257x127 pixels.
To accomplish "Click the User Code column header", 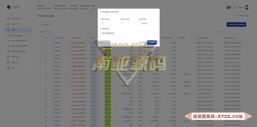I will click(77, 38).
